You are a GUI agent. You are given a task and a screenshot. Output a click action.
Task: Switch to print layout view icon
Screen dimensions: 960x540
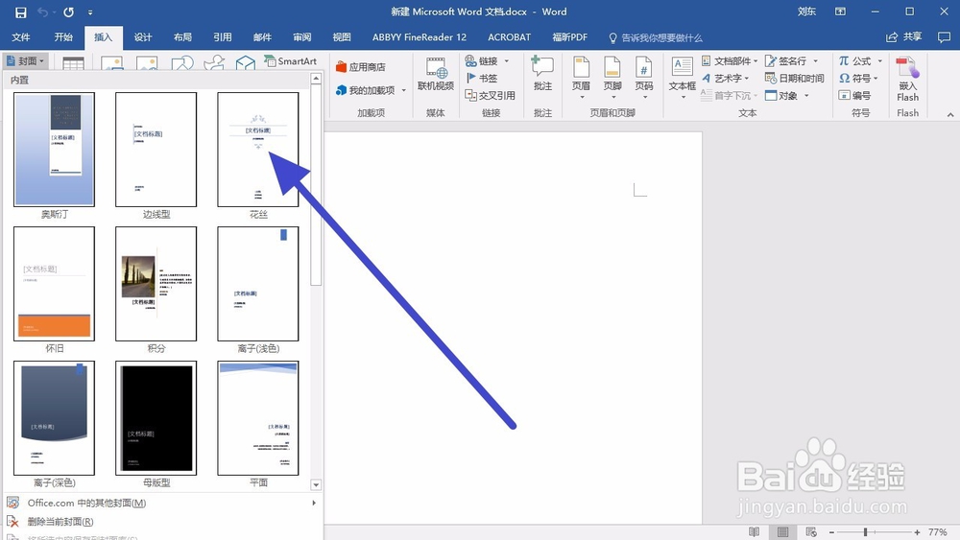782,532
